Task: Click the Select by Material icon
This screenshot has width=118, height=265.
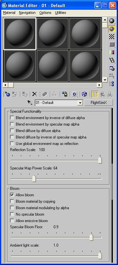Action: click(112, 76)
